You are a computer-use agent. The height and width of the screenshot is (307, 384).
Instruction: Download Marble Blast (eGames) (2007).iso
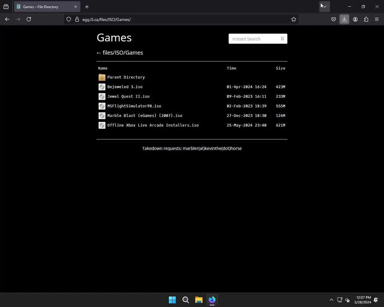(x=145, y=115)
